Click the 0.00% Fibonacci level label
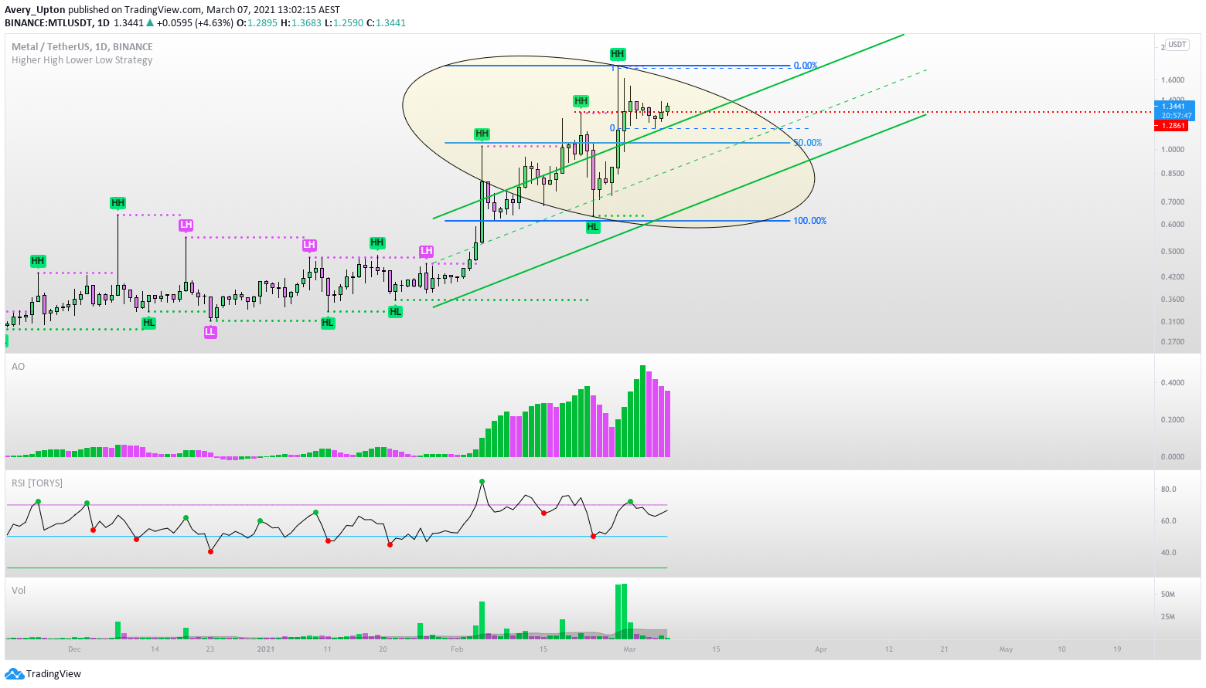This screenshot has height=688, width=1206. 806,66
